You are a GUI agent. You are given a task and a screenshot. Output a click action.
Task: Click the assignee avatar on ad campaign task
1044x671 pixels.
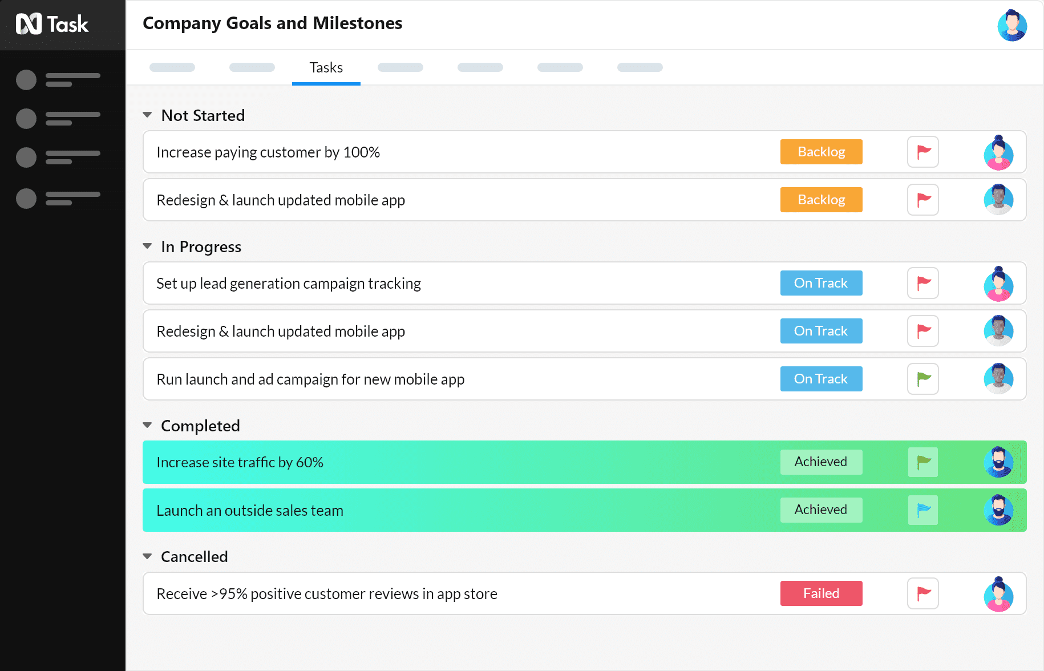(998, 379)
